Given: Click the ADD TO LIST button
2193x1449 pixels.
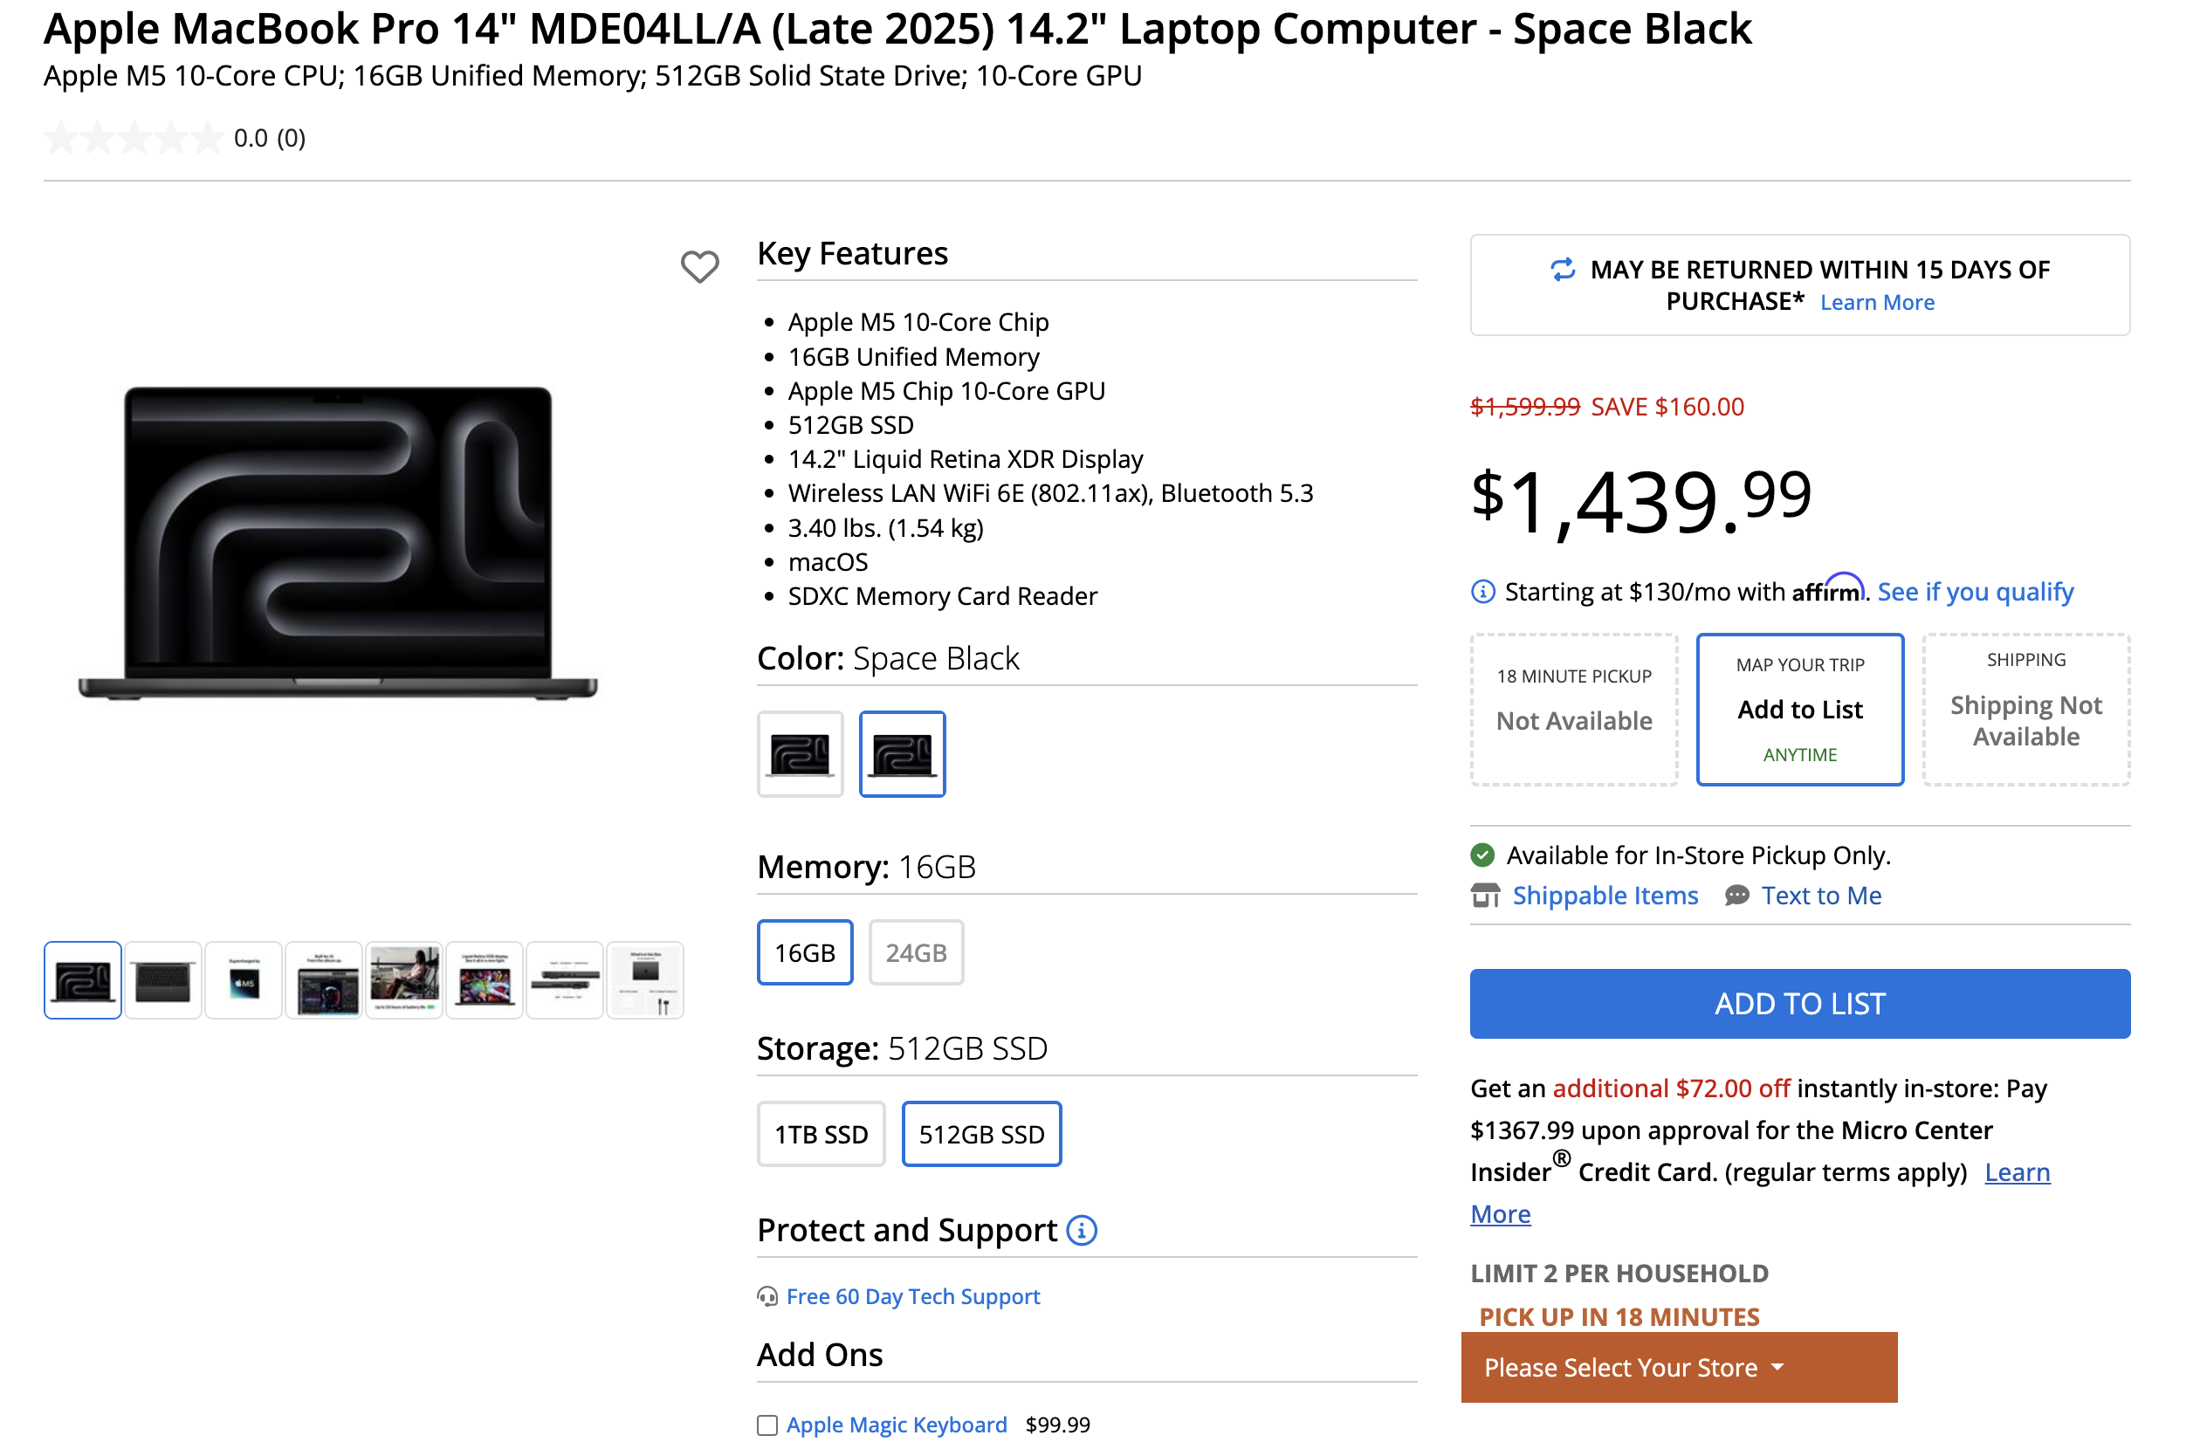Looking at the screenshot, I should tap(1799, 1003).
